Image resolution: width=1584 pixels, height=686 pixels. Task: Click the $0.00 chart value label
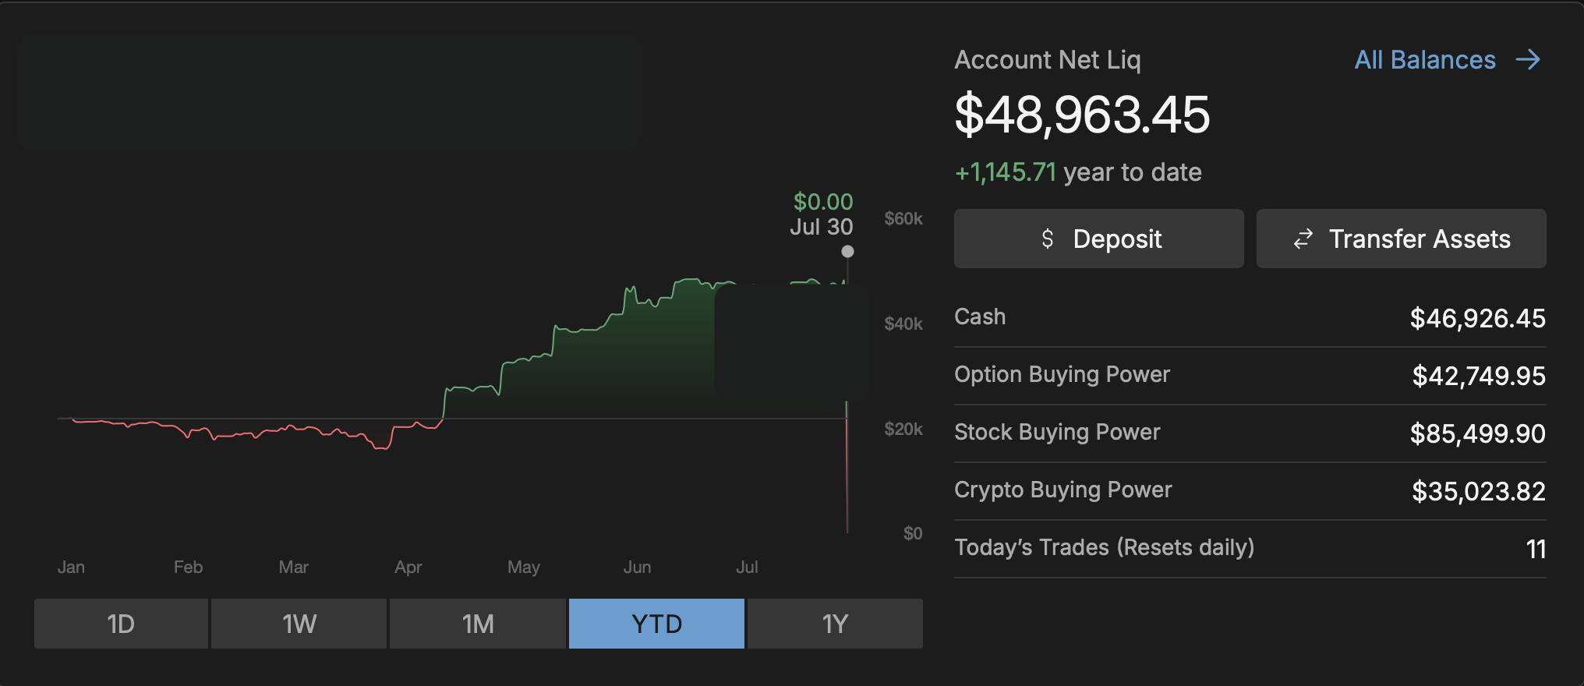823,202
